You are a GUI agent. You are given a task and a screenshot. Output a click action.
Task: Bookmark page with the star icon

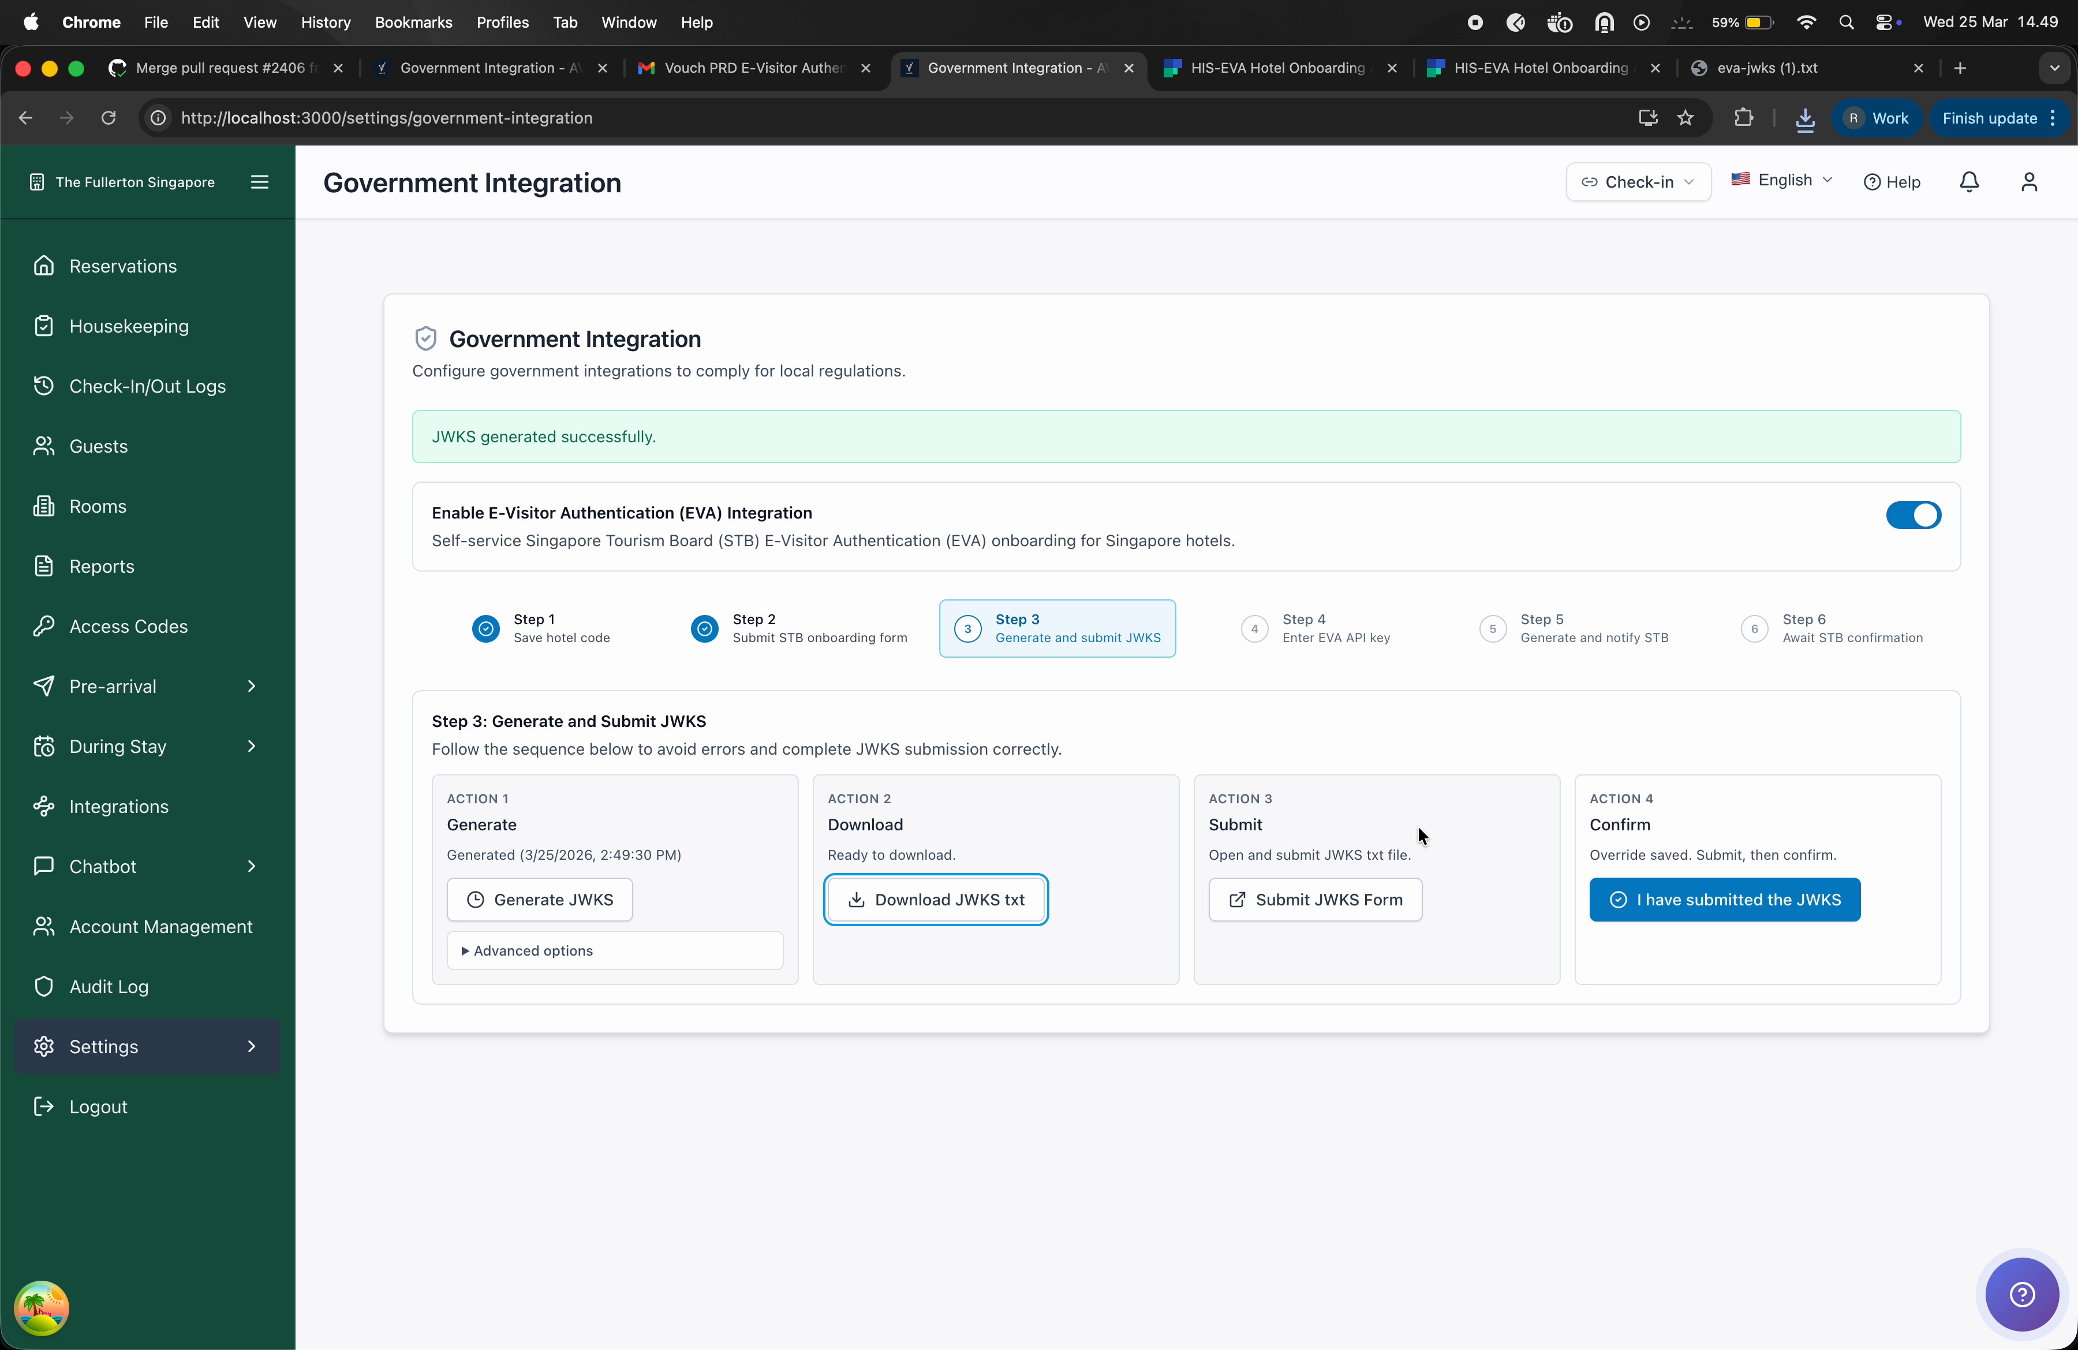click(1685, 118)
